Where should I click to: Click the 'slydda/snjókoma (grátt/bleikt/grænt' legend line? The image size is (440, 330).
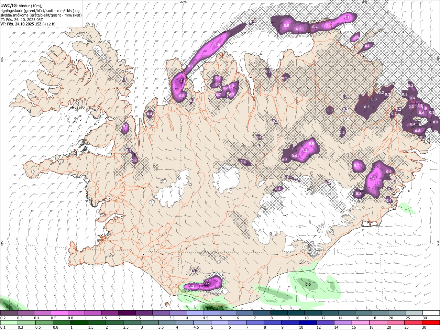pos(41,15)
